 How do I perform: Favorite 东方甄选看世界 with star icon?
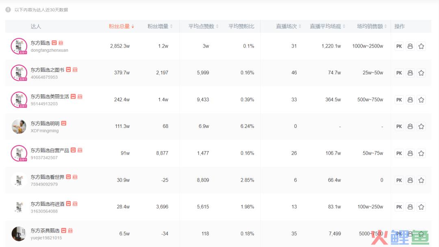tap(421, 180)
